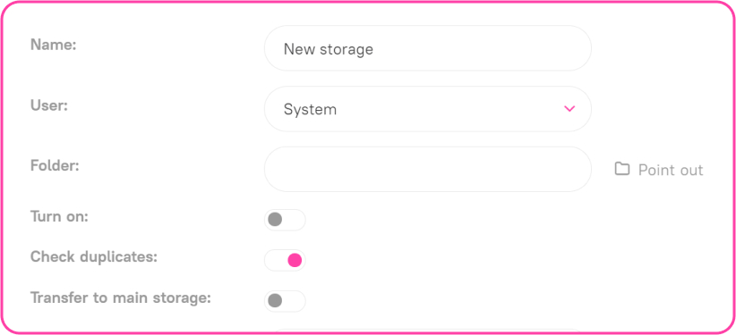Click gray knob of Turn on switch
This screenshot has width=736, height=335.
[x=275, y=219]
